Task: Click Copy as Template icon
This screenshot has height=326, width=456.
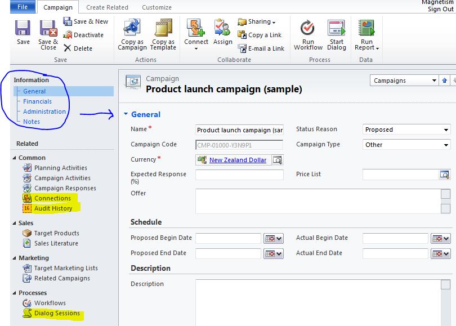Action: click(x=163, y=28)
